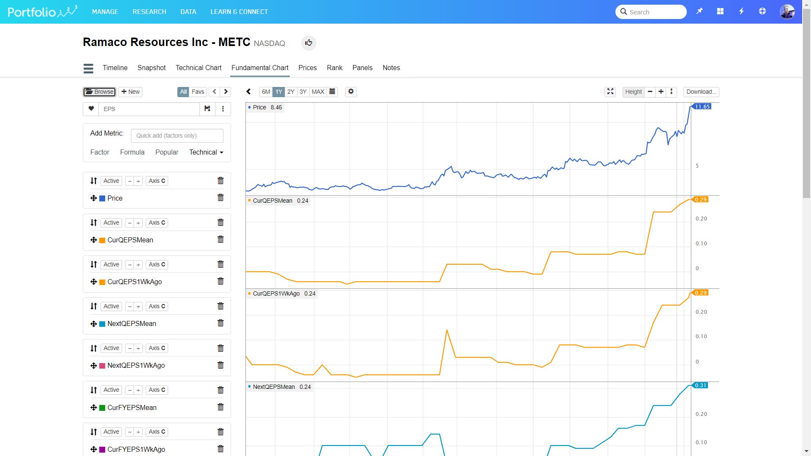The width and height of the screenshot is (811, 456).
Task: Open the Technical dropdown in Add Metric
Action: [x=206, y=152]
